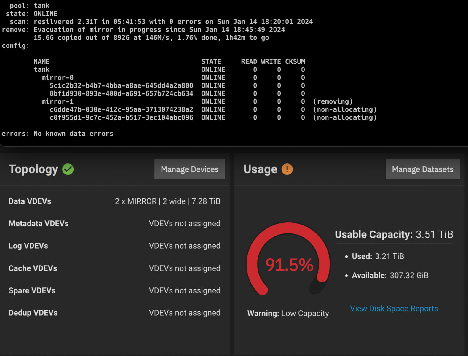Image resolution: width=468 pixels, height=356 pixels.
Task: Select the Spare VDEVs label
Action: coord(32,291)
